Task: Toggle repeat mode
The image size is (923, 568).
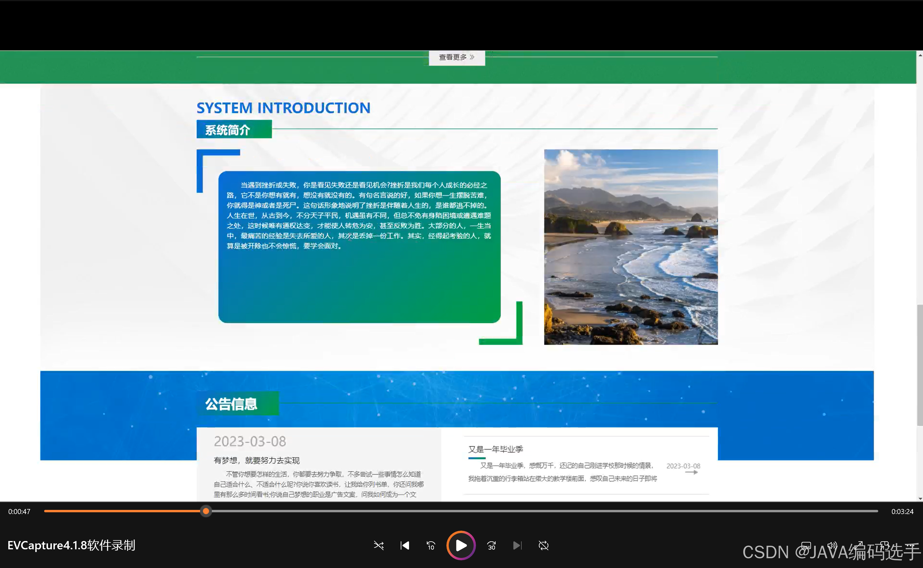Action: pyautogui.click(x=543, y=545)
